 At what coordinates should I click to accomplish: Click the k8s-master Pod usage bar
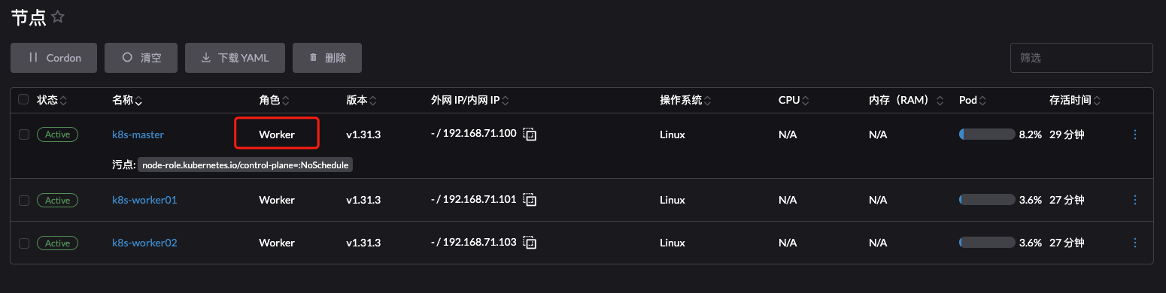click(x=987, y=134)
